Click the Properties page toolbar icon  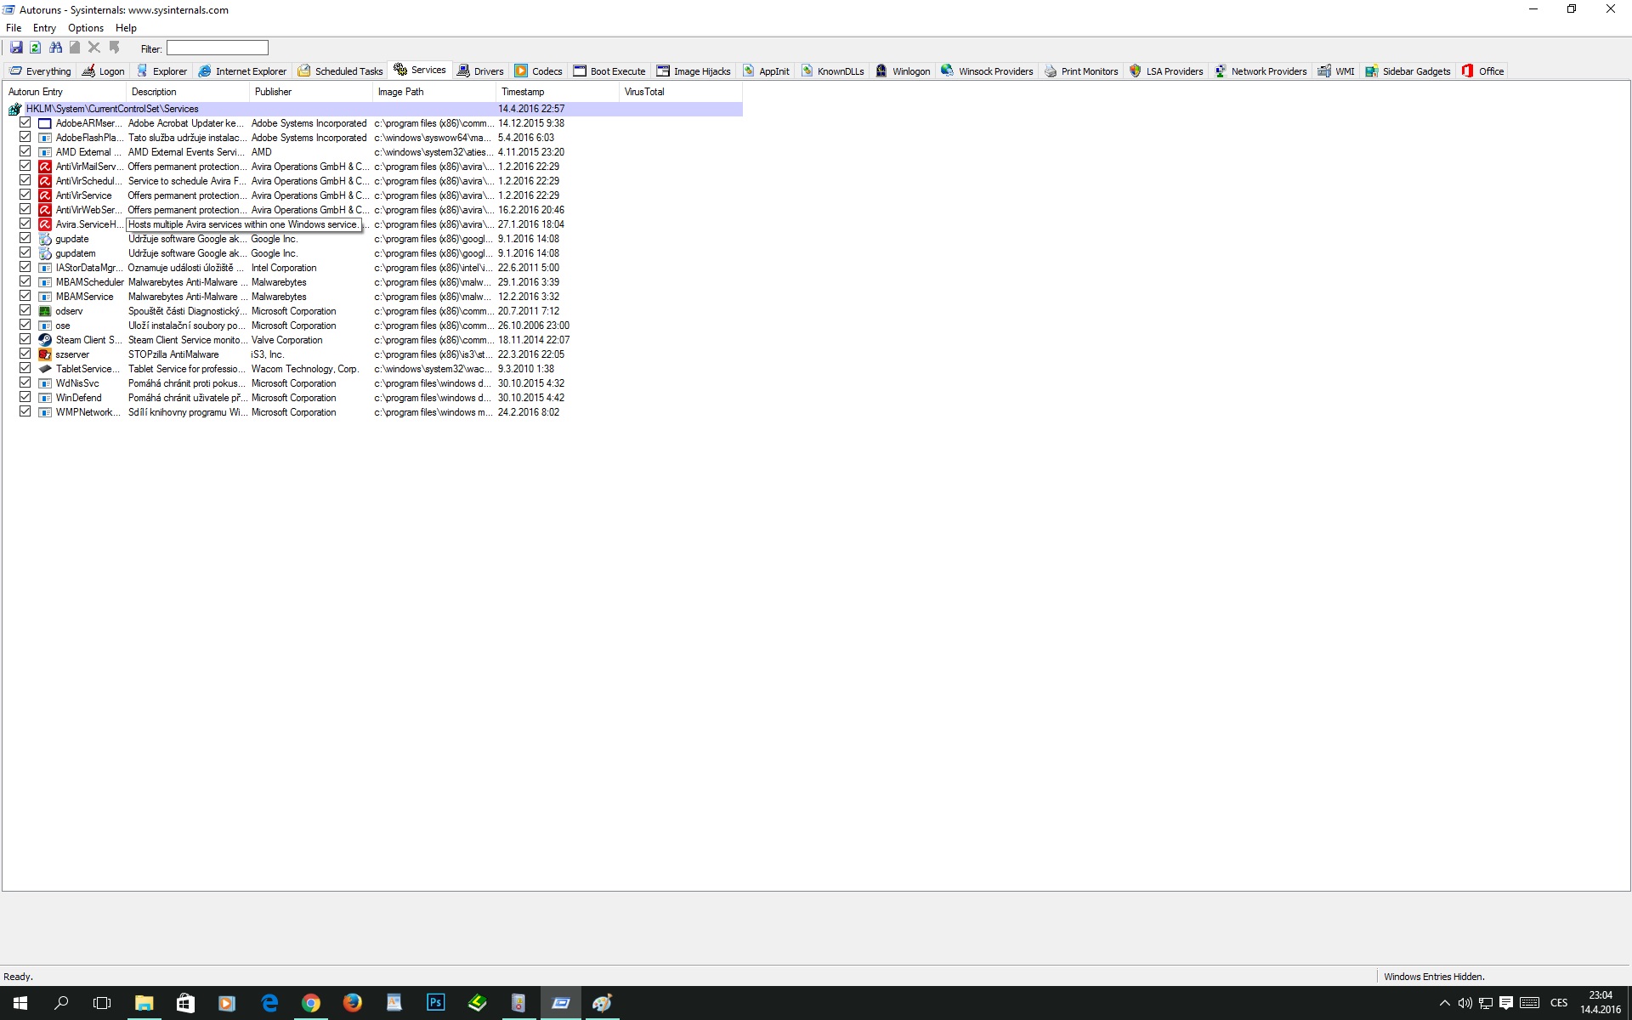pyautogui.click(x=75, y=48)
